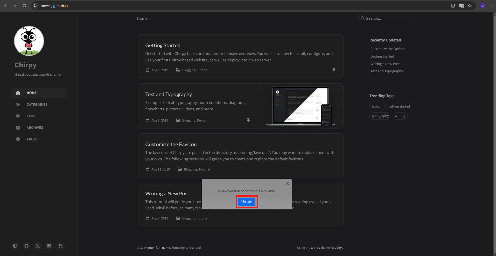Click into the Search field
Viewport: 496px width, 256px height.
point(386,18)
